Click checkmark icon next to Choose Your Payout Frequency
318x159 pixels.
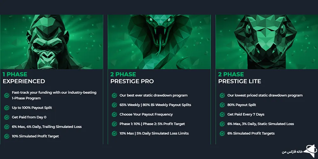point(114,114)
